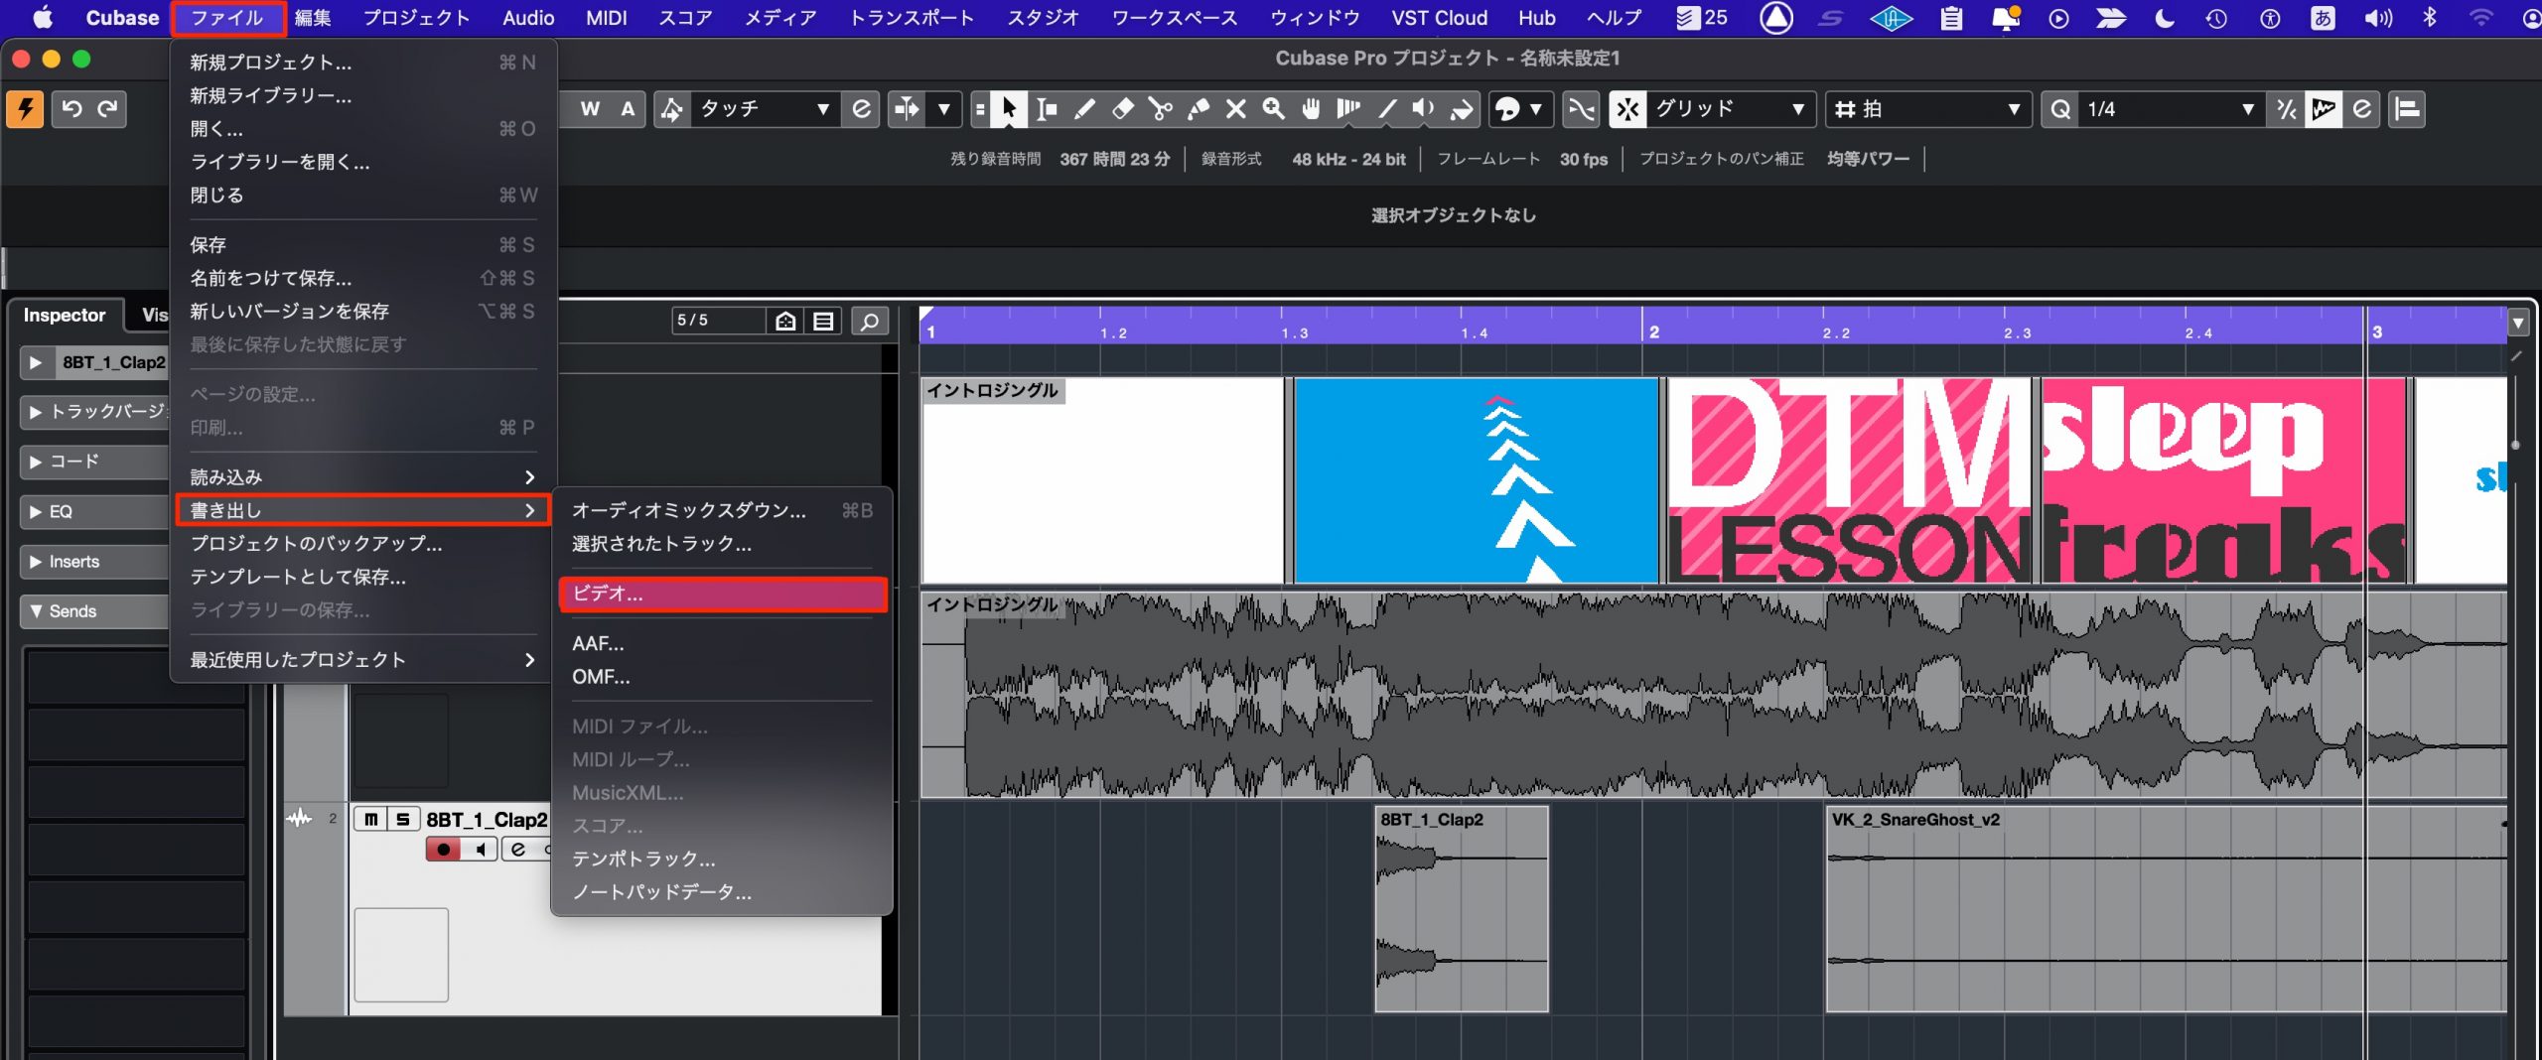Viewport: 2542px width, 1060px height.
Task: Select the Play speaker tool
Action: point(1424,109)
